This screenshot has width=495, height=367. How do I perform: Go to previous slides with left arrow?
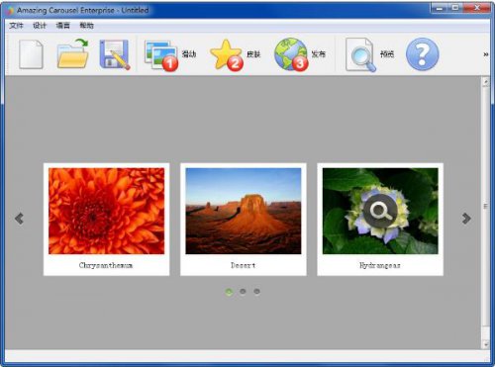pos(19,218)
